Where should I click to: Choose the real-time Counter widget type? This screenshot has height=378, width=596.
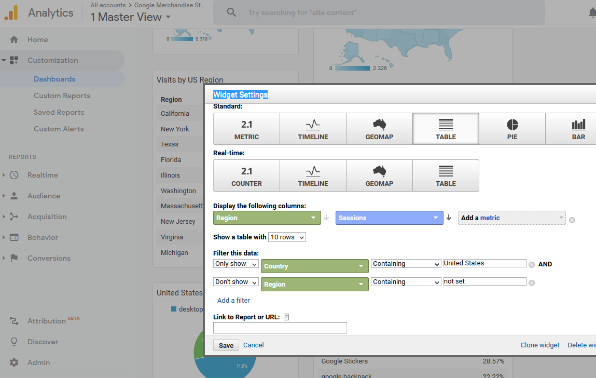247,176
